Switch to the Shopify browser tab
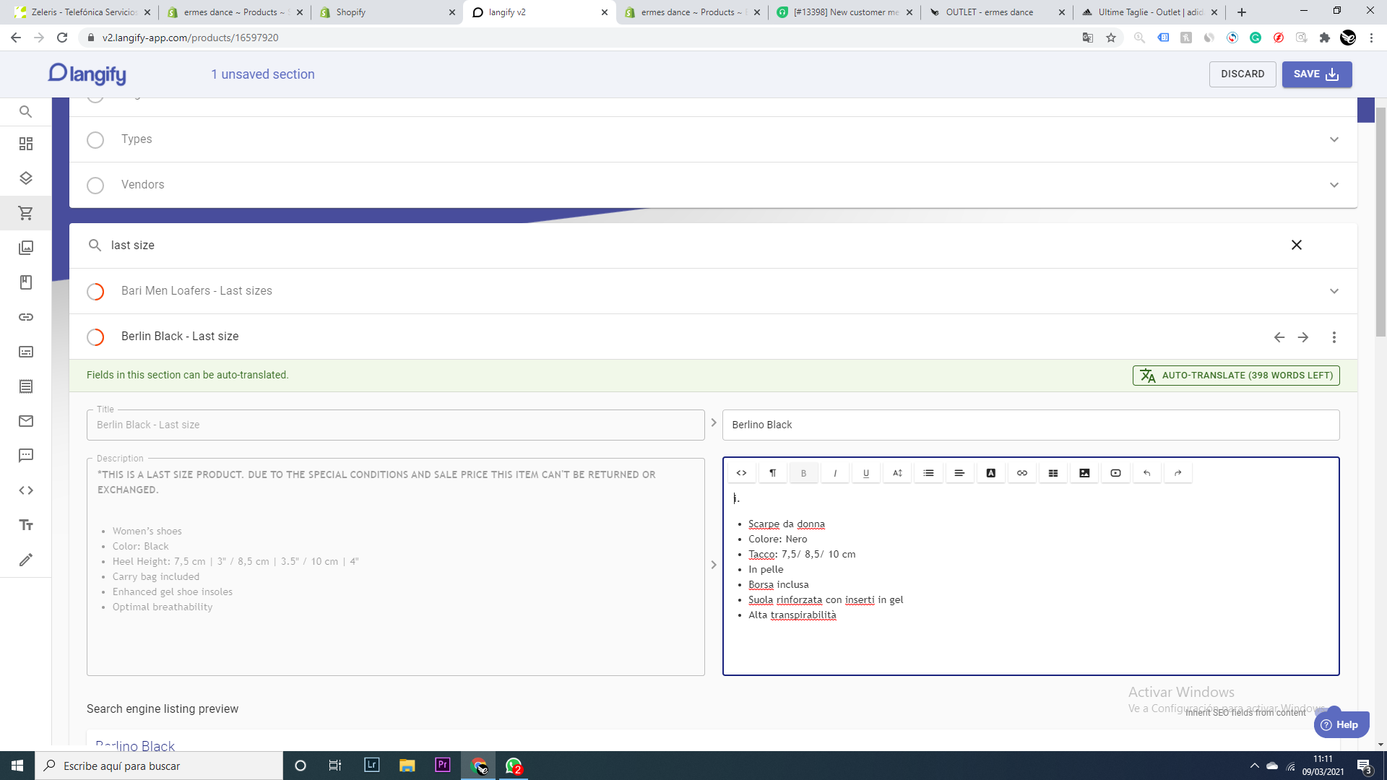 (x=386, y=12)
